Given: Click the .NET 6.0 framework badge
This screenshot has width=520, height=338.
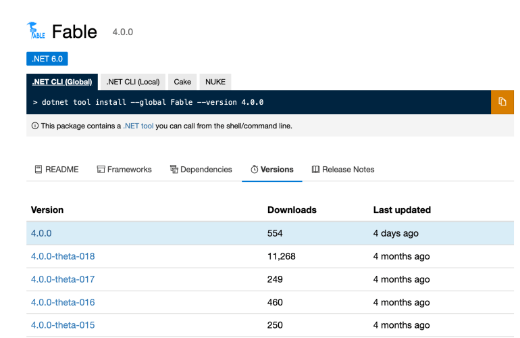Looking at the screenshot, I should coord(47,59).
